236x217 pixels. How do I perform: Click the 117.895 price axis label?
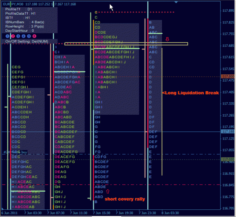228,11
